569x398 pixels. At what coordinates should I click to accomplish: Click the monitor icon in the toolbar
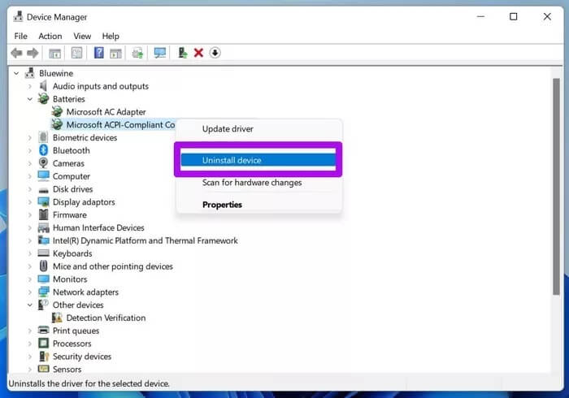(159, 53)
